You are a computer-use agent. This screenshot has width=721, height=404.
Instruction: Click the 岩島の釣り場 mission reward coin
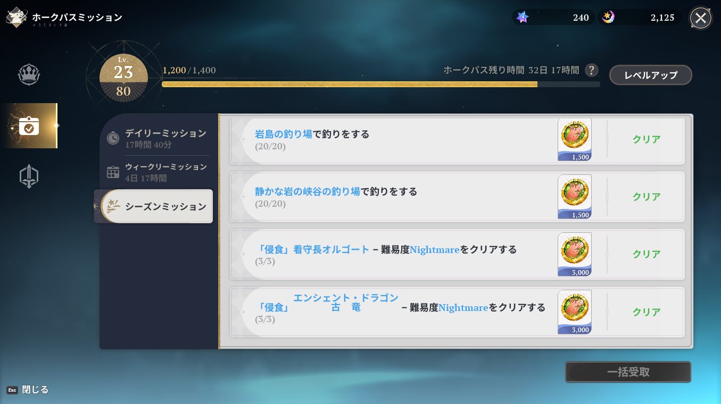click(x=575, y=136)
